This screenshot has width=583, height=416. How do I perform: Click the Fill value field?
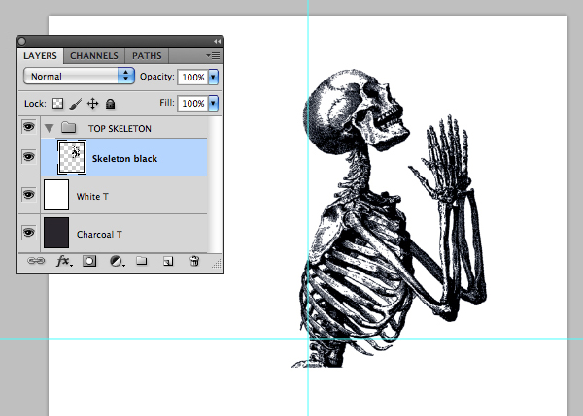tap(193, 103)
